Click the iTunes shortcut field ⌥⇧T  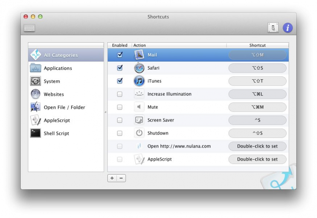coord(257,81)
